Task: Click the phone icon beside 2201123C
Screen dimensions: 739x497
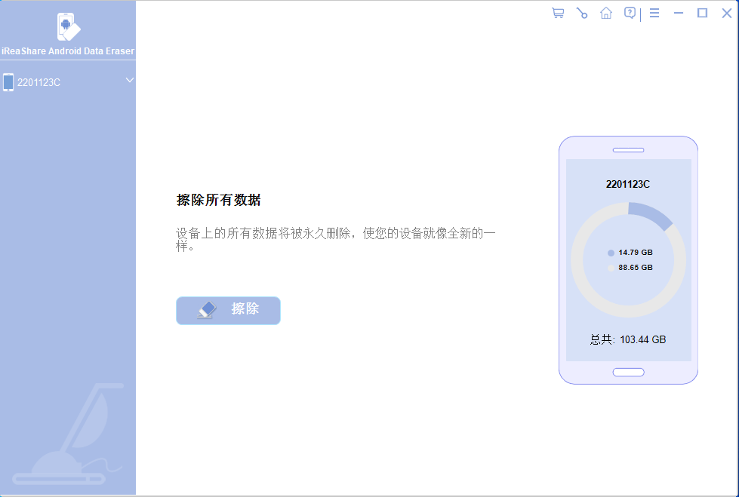Action: pyautogui.click(x=8, y=82)
